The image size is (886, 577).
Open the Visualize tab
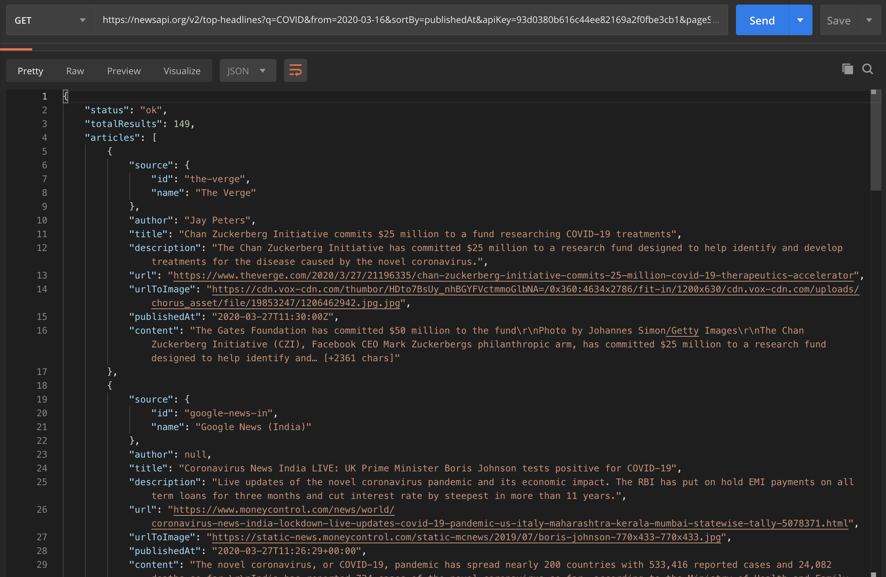click(x=182, y=71)
